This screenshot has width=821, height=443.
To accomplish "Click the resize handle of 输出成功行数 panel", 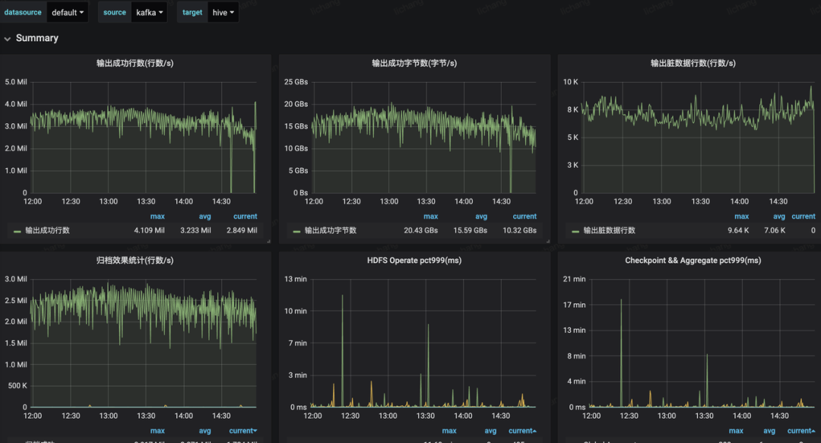I will click(x=268, y=241).
